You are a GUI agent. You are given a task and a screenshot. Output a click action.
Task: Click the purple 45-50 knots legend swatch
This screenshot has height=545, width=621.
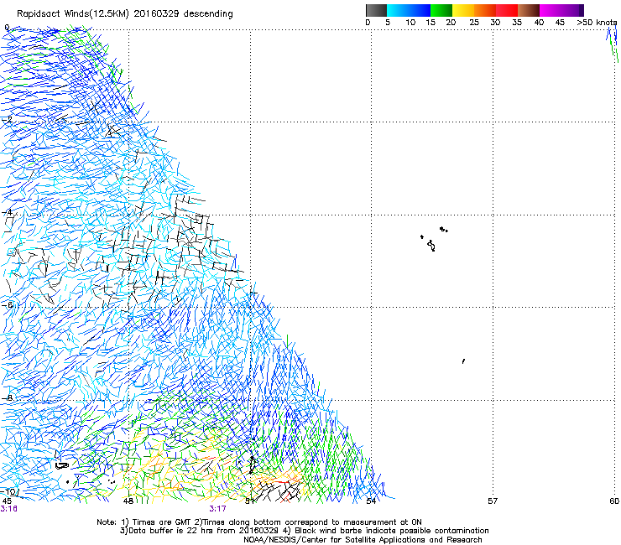coord(572,10)
